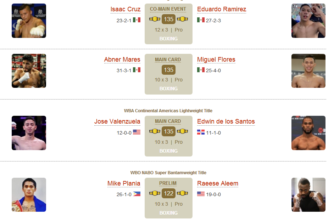
Task: View Isaac Cruz's photo thumbnail
Action: [x=29, y=21]
